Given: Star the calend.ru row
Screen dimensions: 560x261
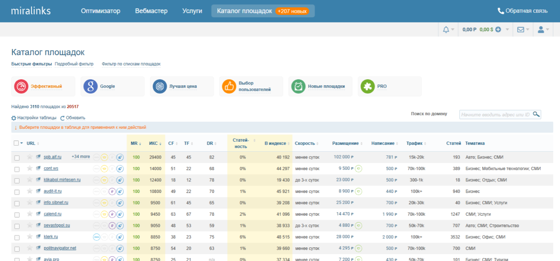Looking at the screenshot, I should tap(30, 214).
